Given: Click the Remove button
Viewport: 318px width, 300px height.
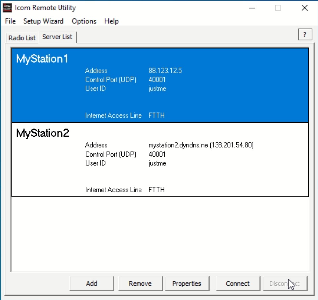Looking at the screenshot, I should [140, 283].
